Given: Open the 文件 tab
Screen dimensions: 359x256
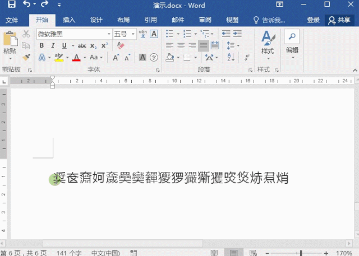Looking at the screenshot, I should tap(12, 20).
